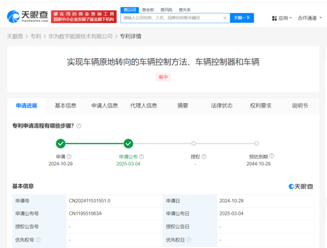Switch to the 基本信息 tab

(65, 106)
